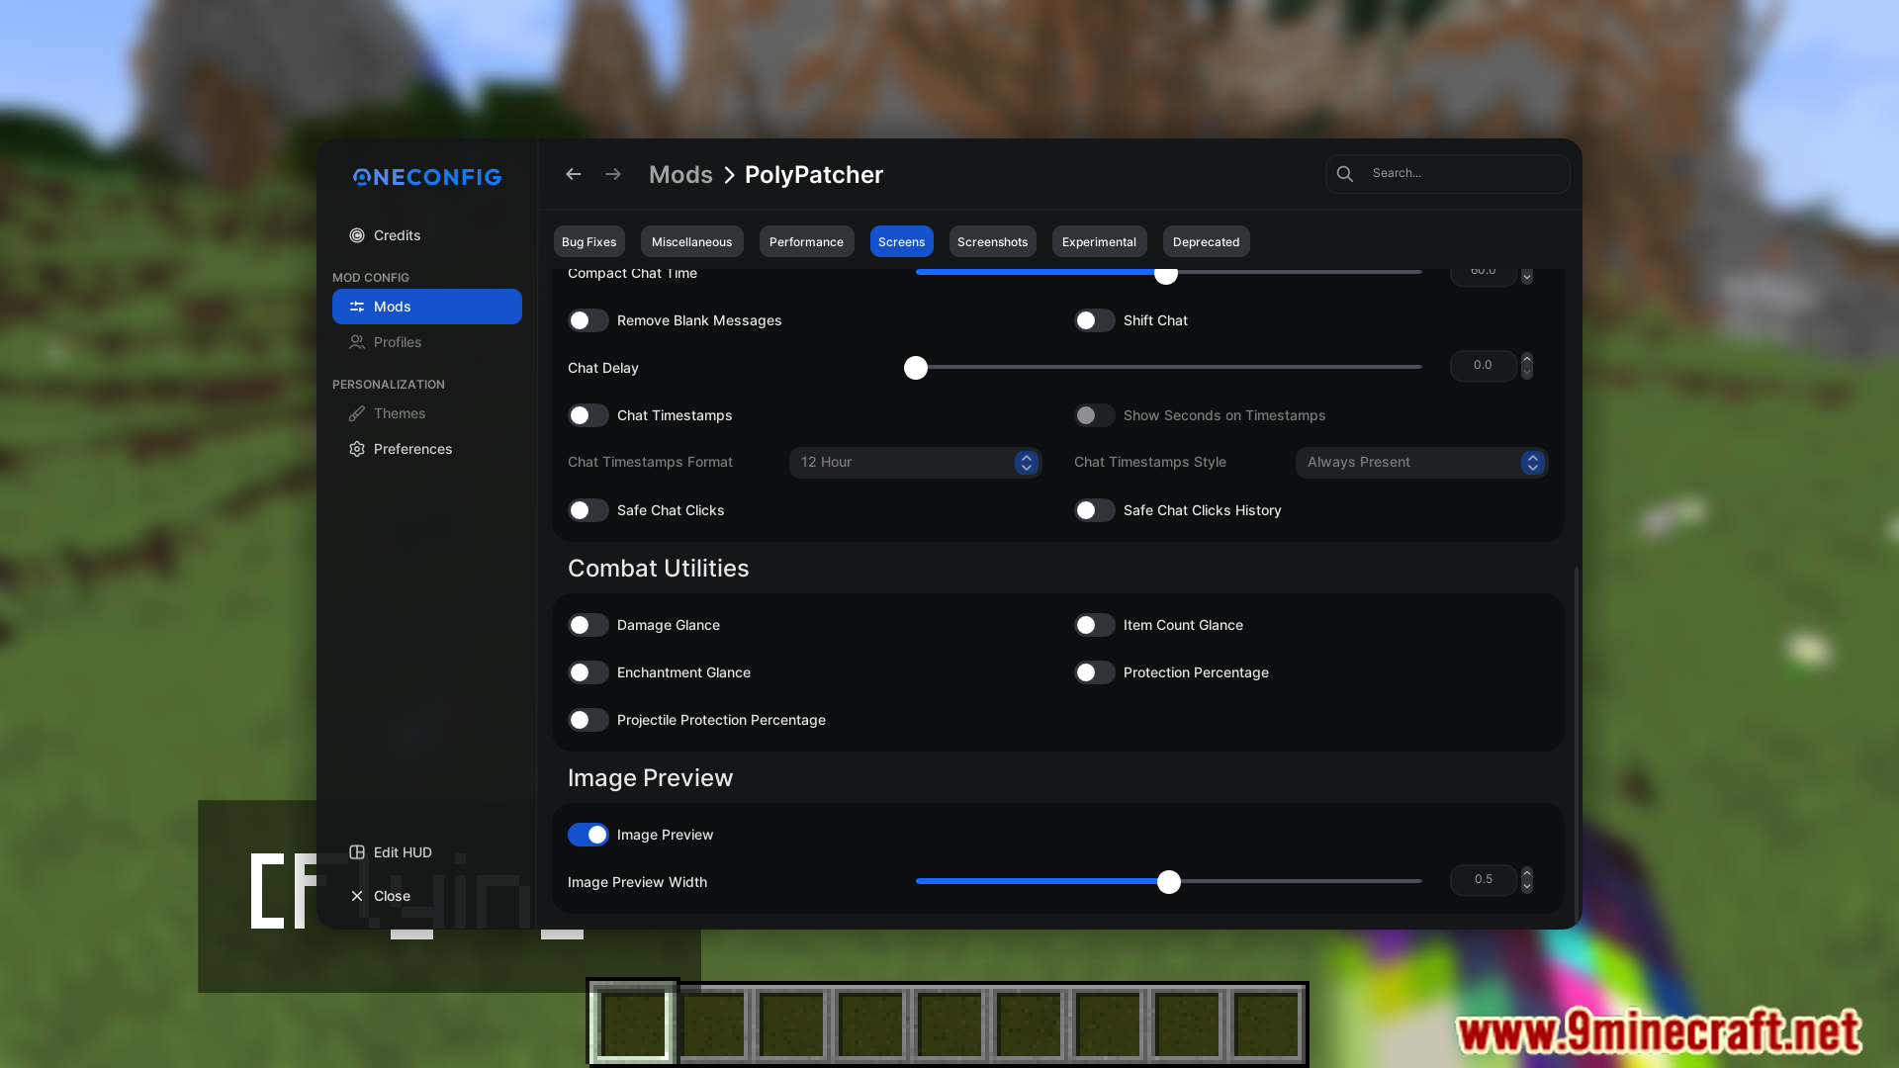Open Preferences page
Image resolution: width=1899 pixels, height=1068 pixels.
coord(427,449)
